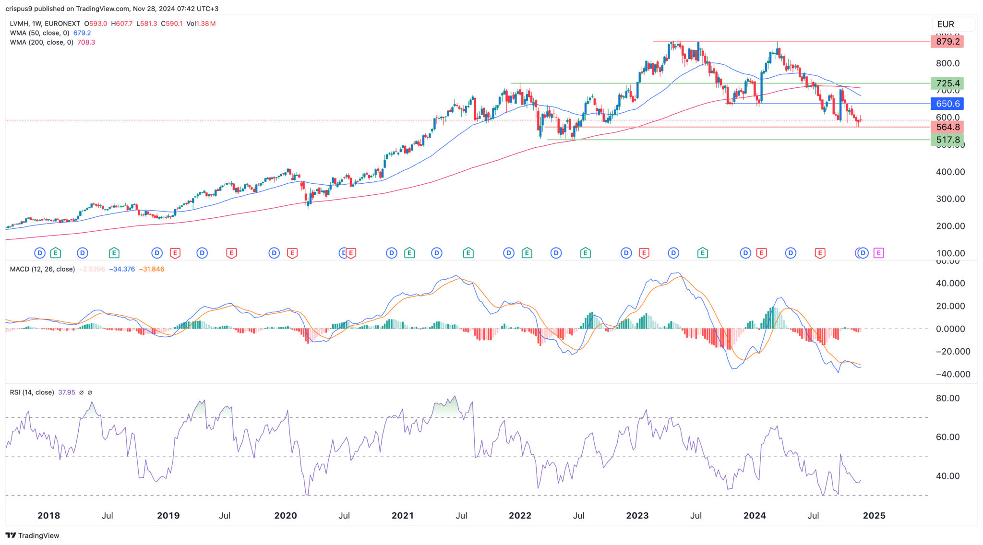Click the first ∅ icon beside RSI value
The width and height of the screenshot is (983, 545).
tap(81, 392)
